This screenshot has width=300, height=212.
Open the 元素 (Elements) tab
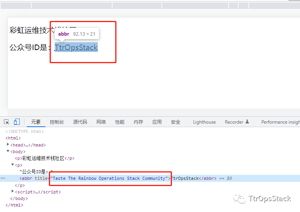pyautogui.click(x=36, y=122)
